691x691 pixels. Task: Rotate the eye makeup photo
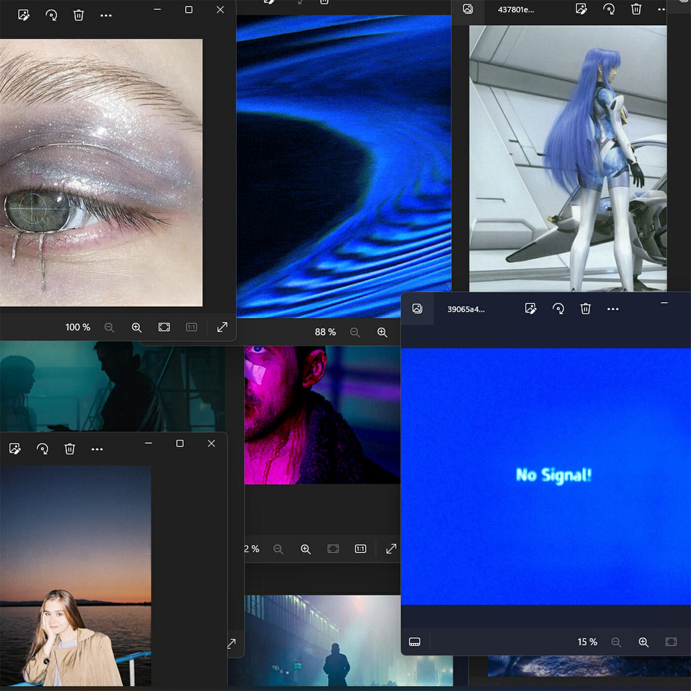(x=51, y=15)
